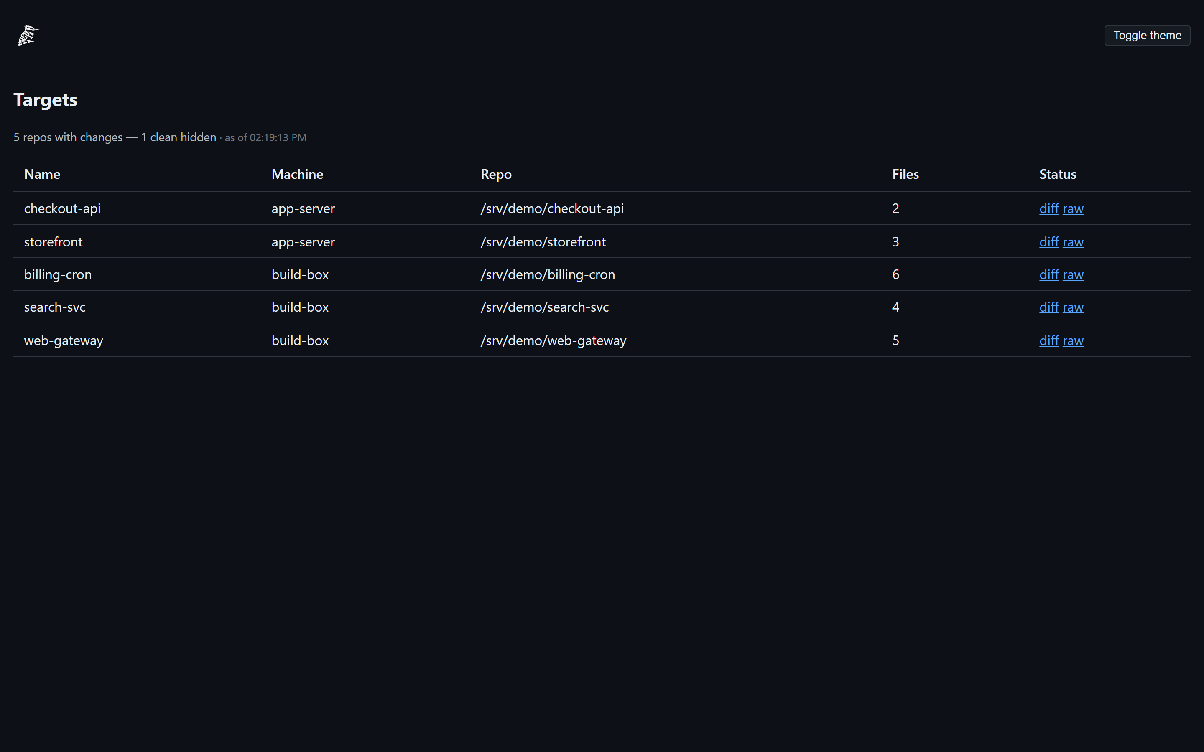The height and width of the screenshot is (752, 1204).
Task: Open the web-gateway diff link
Action: pos(1049,340)
